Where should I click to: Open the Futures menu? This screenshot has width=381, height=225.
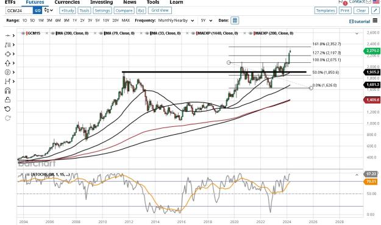(x=35, y=2)
